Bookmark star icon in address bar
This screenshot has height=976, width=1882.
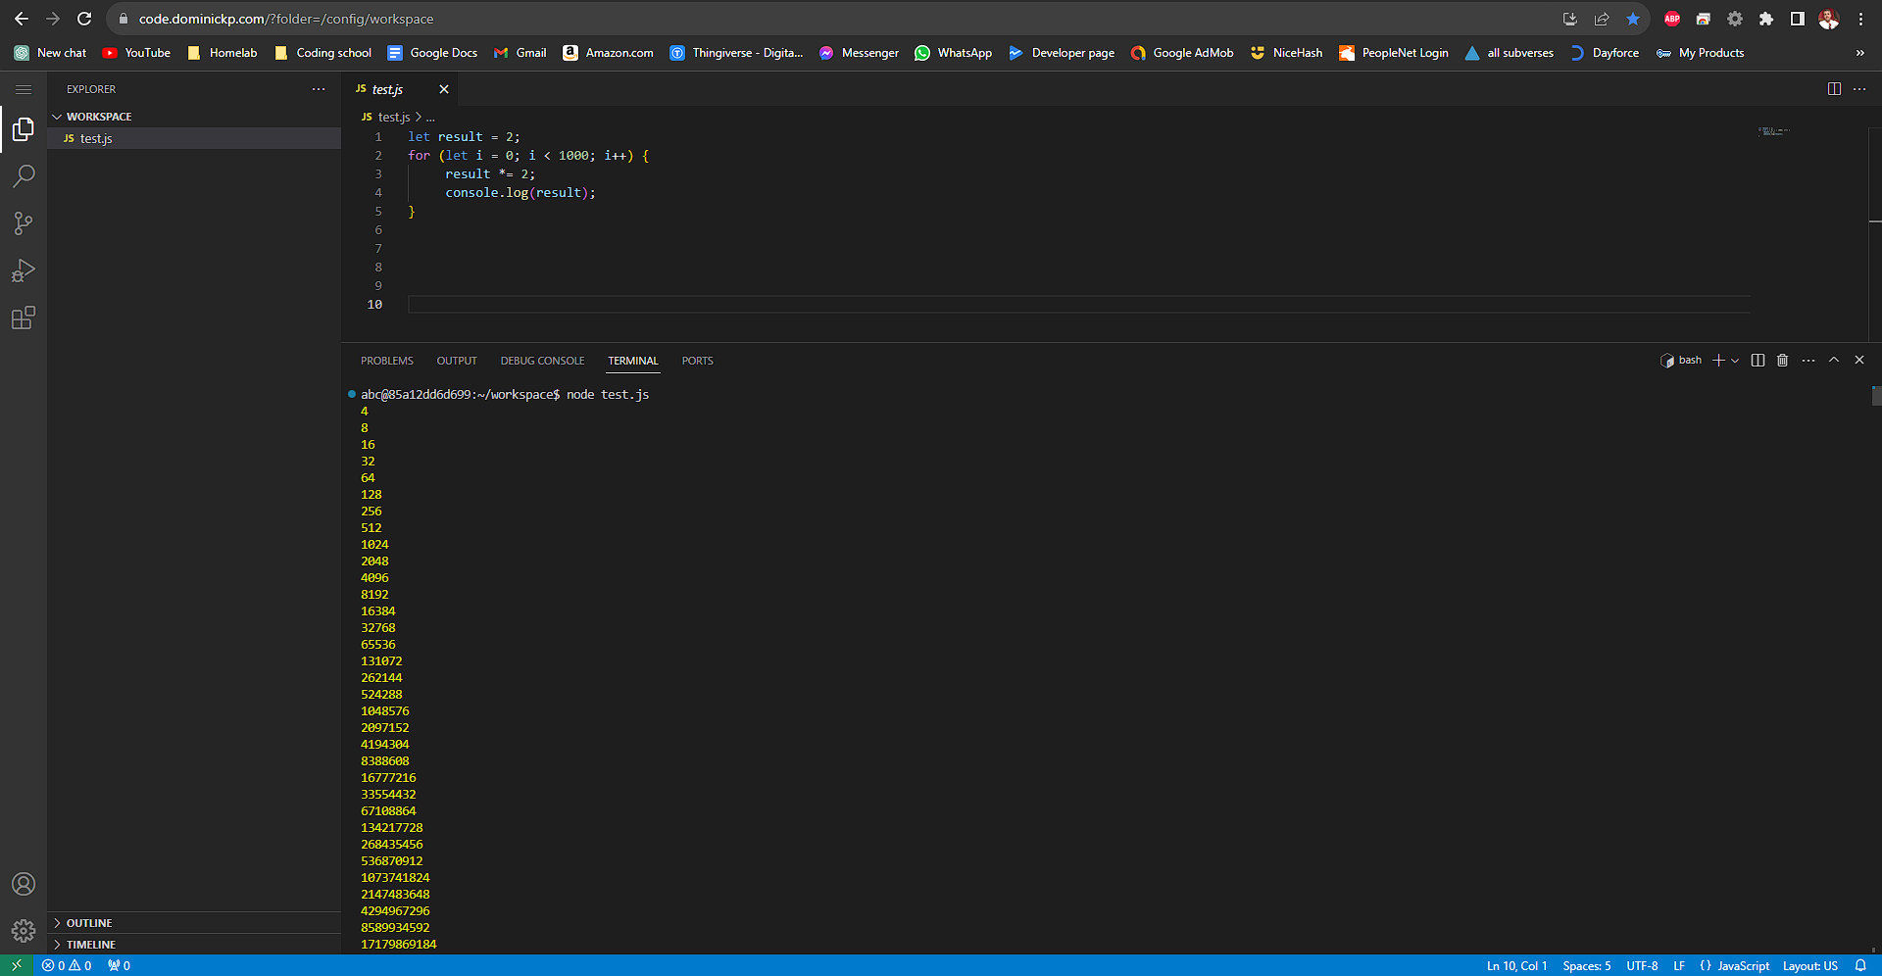pyautogui.click(x=1633, y=19)
